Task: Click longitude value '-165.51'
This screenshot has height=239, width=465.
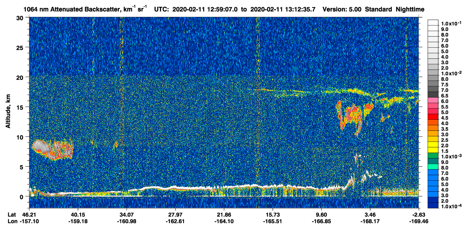Action: point(273,221)
